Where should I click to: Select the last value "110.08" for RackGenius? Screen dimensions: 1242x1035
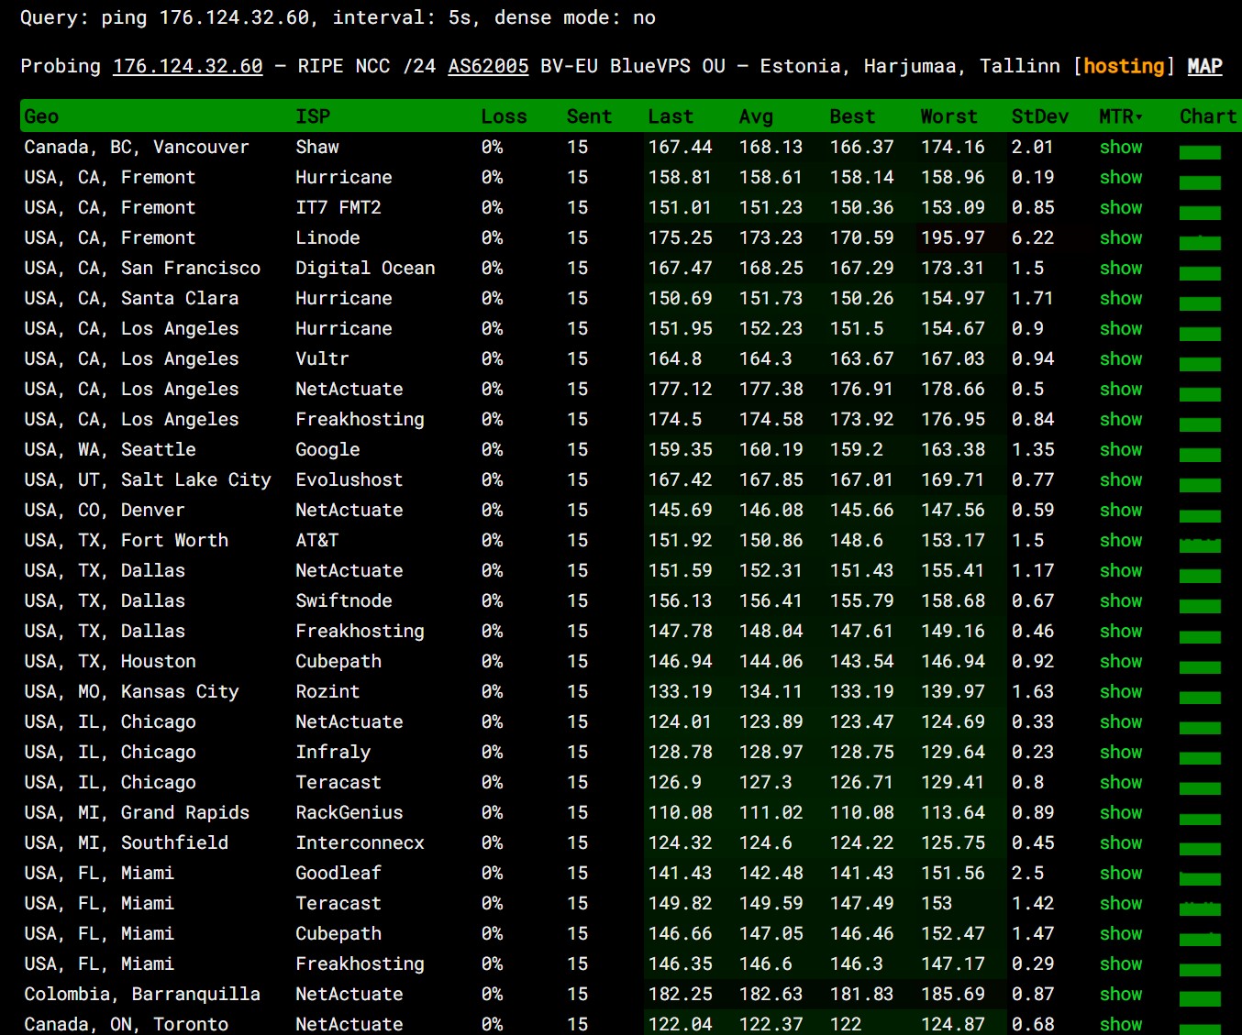pos(680,812)
